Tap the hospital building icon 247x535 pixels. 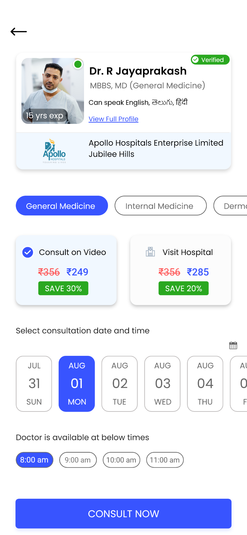click(150, 252)
